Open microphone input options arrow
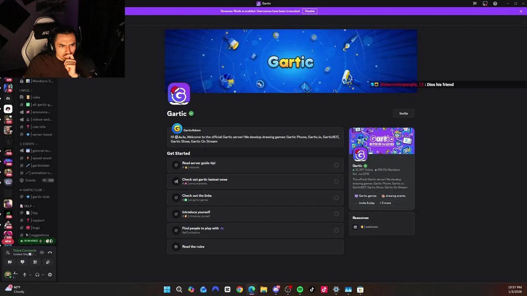 tap(30, 275)
